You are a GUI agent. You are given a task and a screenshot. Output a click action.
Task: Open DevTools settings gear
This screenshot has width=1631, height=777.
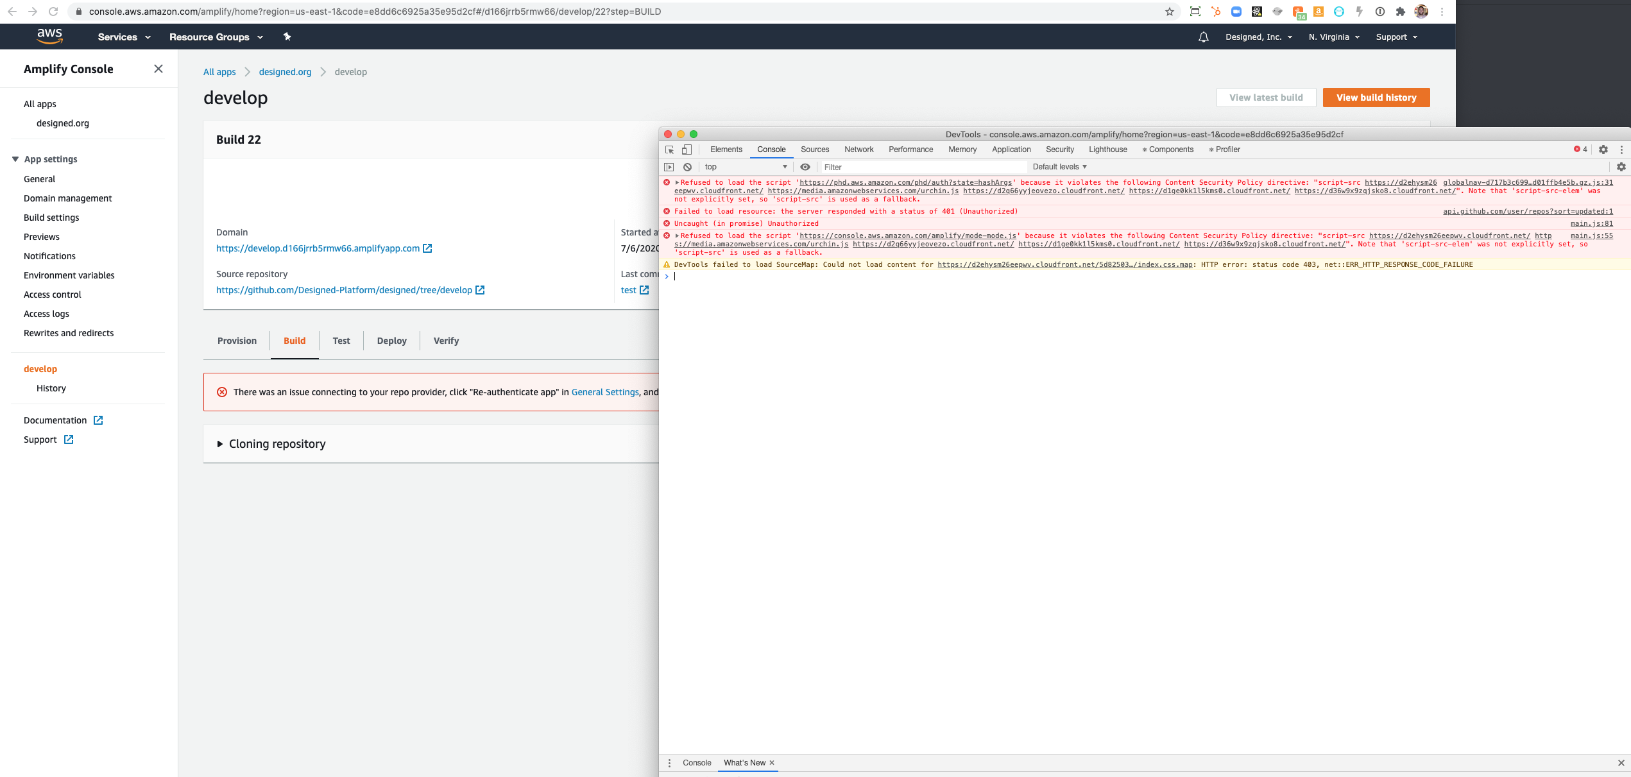click(1603, 149)
